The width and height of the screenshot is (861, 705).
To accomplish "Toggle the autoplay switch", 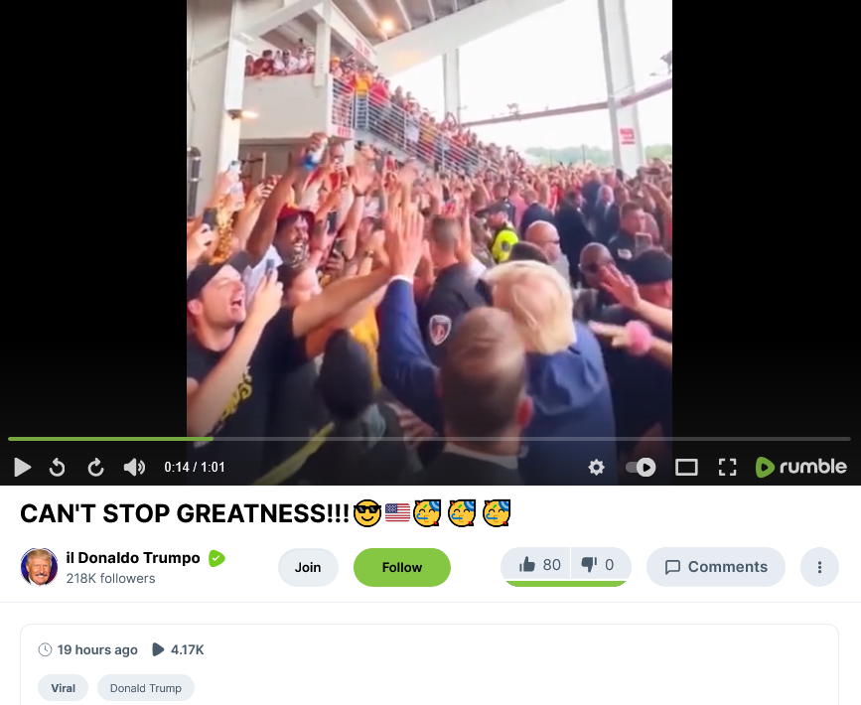I will [641, 468].
